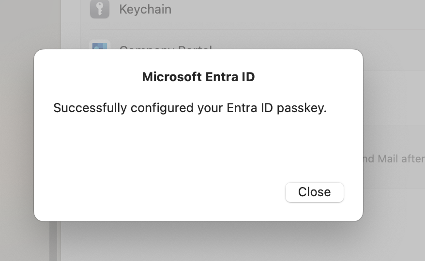Open the Keychain entry label
Screen dimensions: 425x261
145,9
